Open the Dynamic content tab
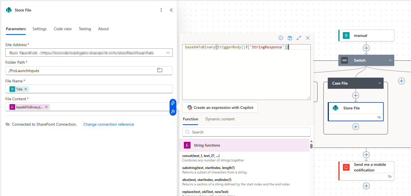 click(x=220, y=119)
